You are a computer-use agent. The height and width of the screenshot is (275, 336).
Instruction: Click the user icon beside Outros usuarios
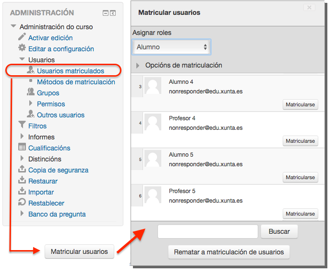tap(31, 114)
